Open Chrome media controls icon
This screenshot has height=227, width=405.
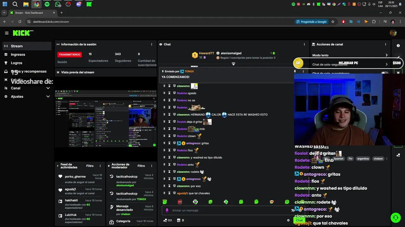(x=385, y=22)
